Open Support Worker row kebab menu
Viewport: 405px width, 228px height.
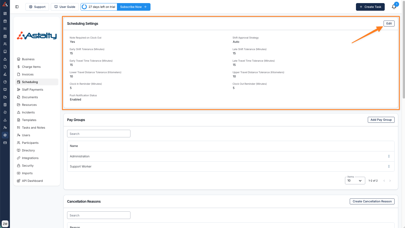tap(389, 167)
